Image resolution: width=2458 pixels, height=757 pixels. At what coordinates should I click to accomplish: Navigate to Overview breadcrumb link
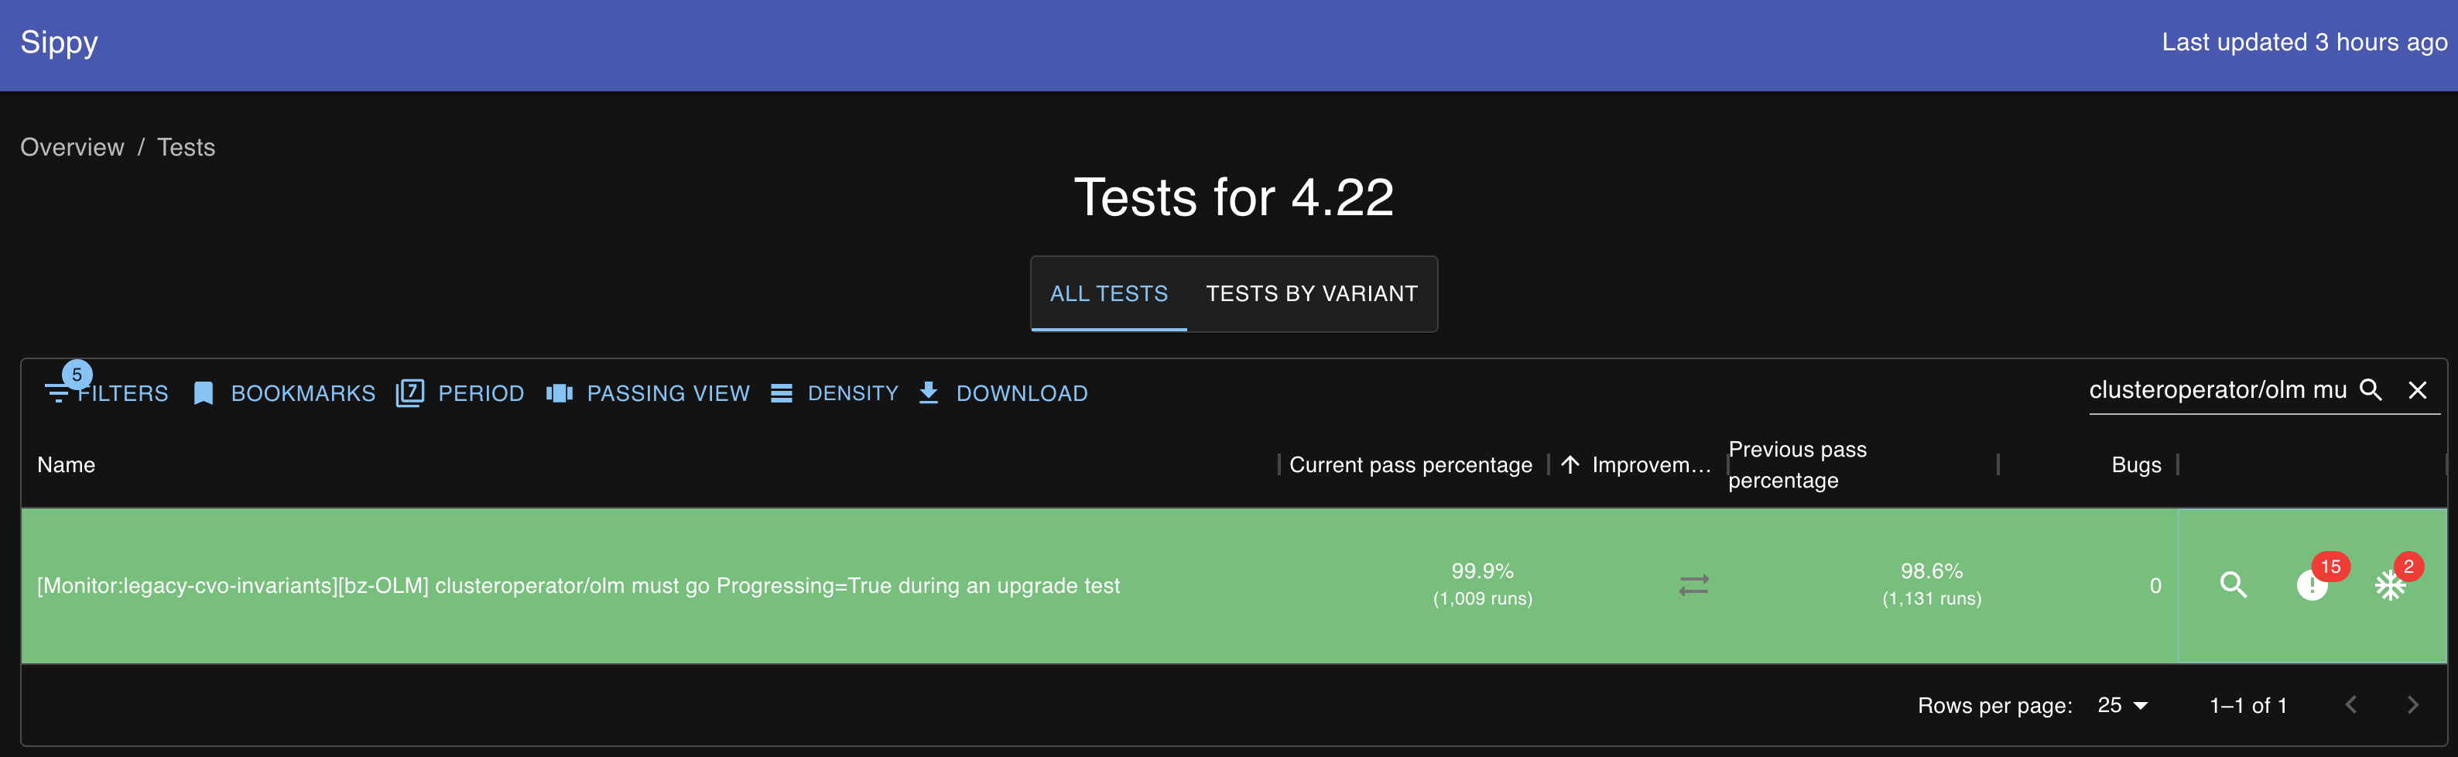pyautogui.click(x=73, y=147)
